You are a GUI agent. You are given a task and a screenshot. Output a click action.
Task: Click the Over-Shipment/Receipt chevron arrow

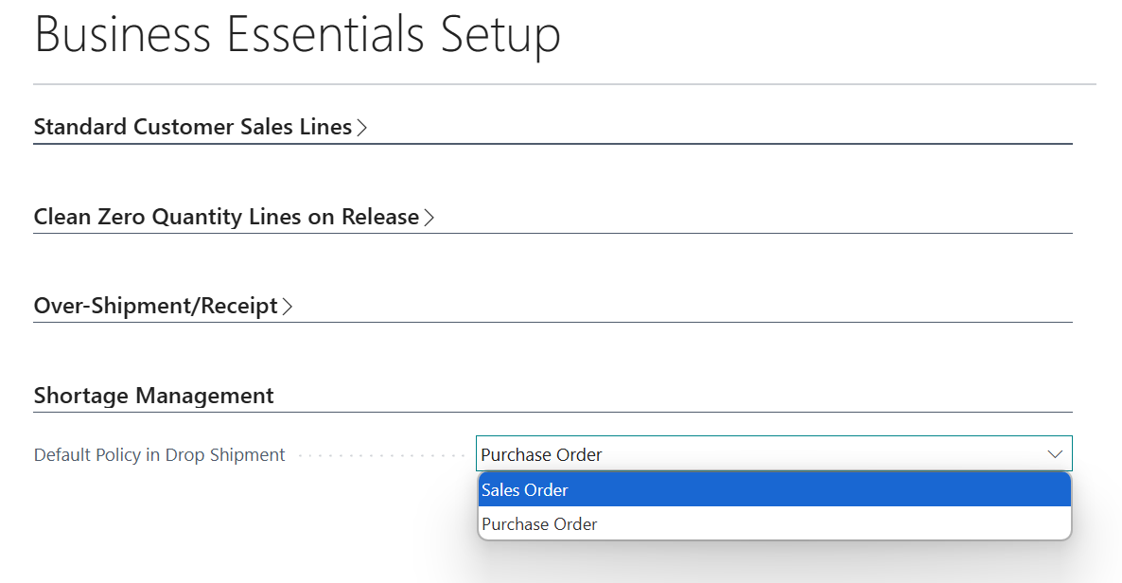[x=287, y=307]
